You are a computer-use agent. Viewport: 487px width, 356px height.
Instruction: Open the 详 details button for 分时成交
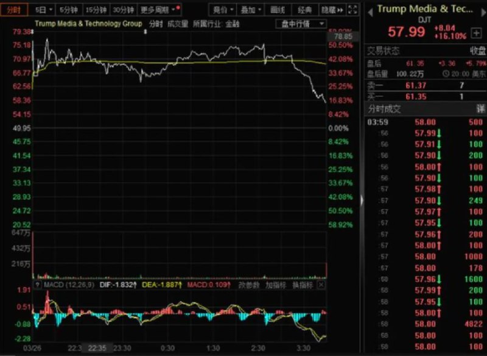480,109
